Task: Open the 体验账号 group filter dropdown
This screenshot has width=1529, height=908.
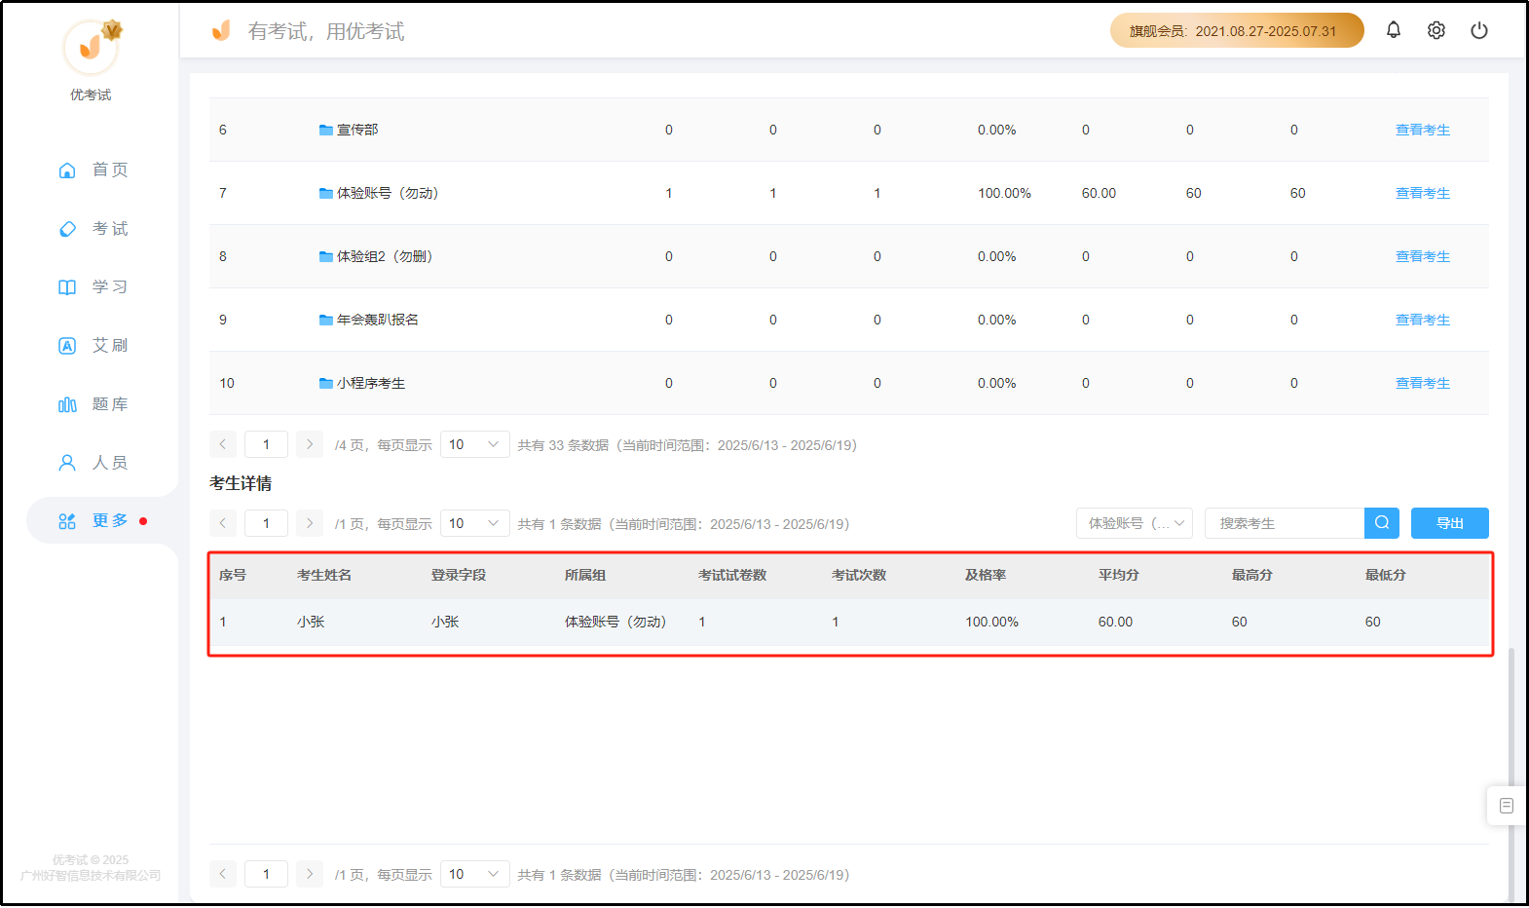Action: [1135, 523]
